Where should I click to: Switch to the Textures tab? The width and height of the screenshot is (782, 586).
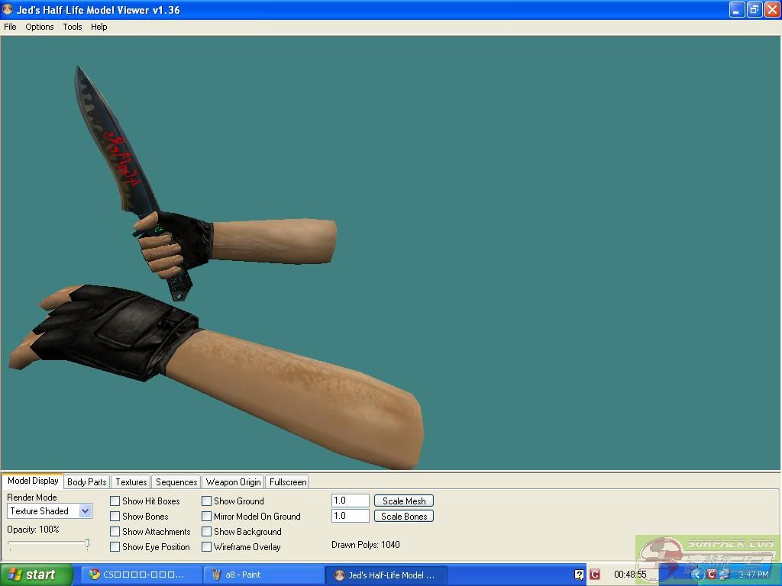[x=131, y=482]
